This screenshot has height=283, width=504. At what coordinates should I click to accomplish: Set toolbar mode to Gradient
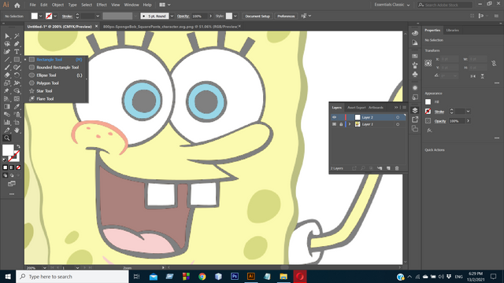coord(12,167)
